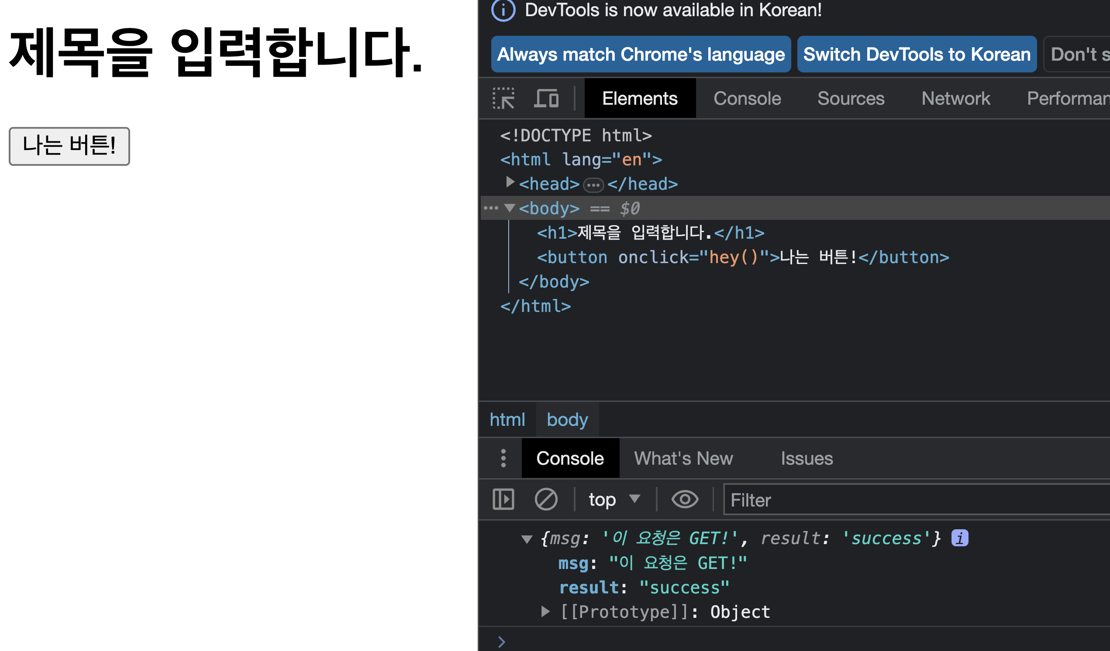The height and width of the screenshot is (651, 1110).
Task: Click the blue info badge beside logged object
Action: [x=959, y=538]
